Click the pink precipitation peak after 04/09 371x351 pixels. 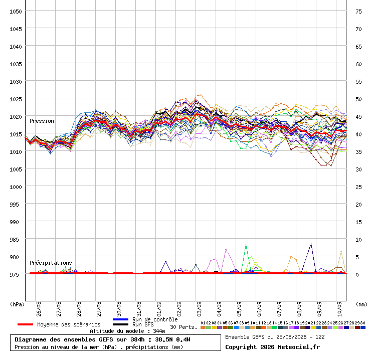pos(226,250)
